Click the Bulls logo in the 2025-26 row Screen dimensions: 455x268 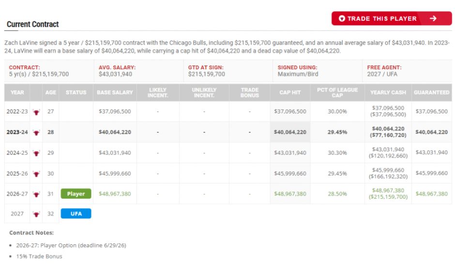click(x=36, y=173)
